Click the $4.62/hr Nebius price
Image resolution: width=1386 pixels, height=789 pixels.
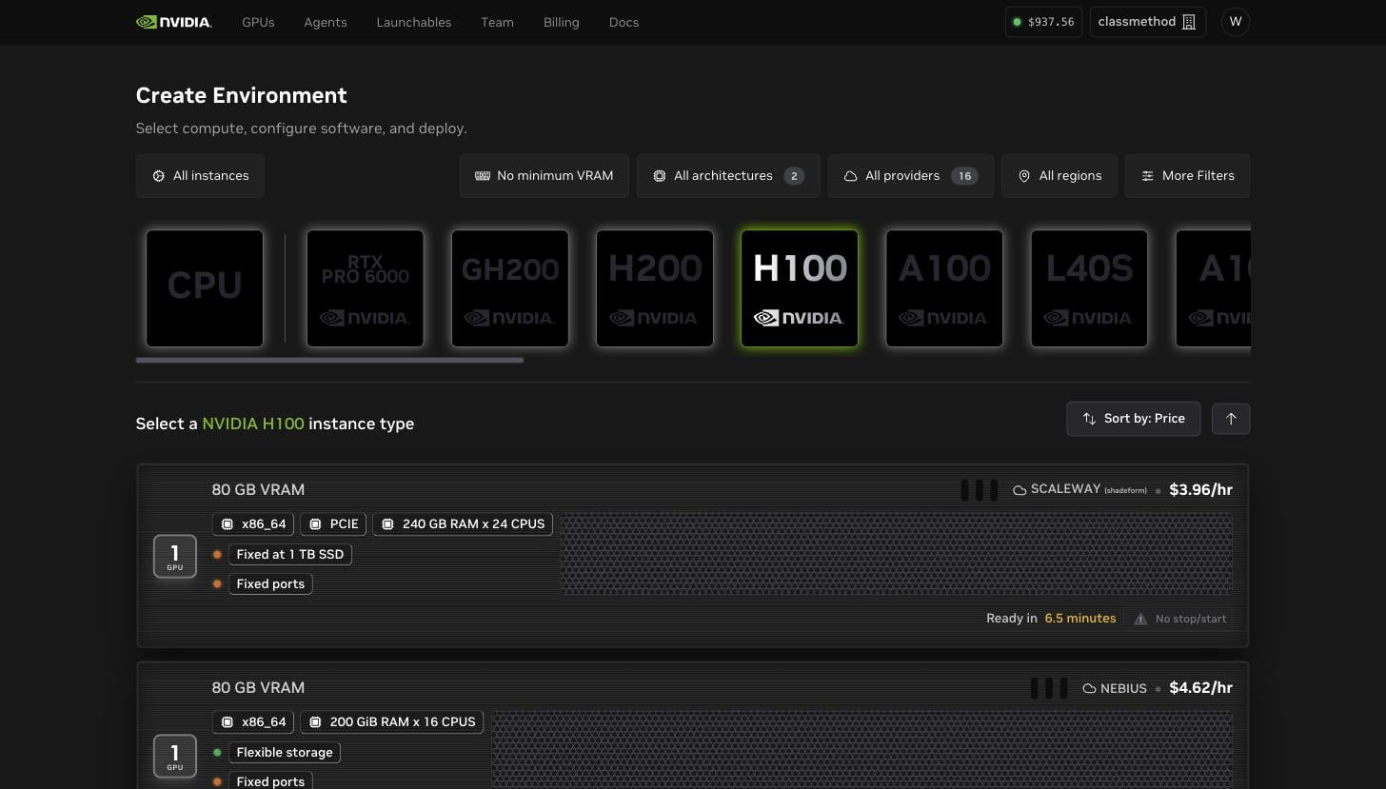tap(1200, 688)
